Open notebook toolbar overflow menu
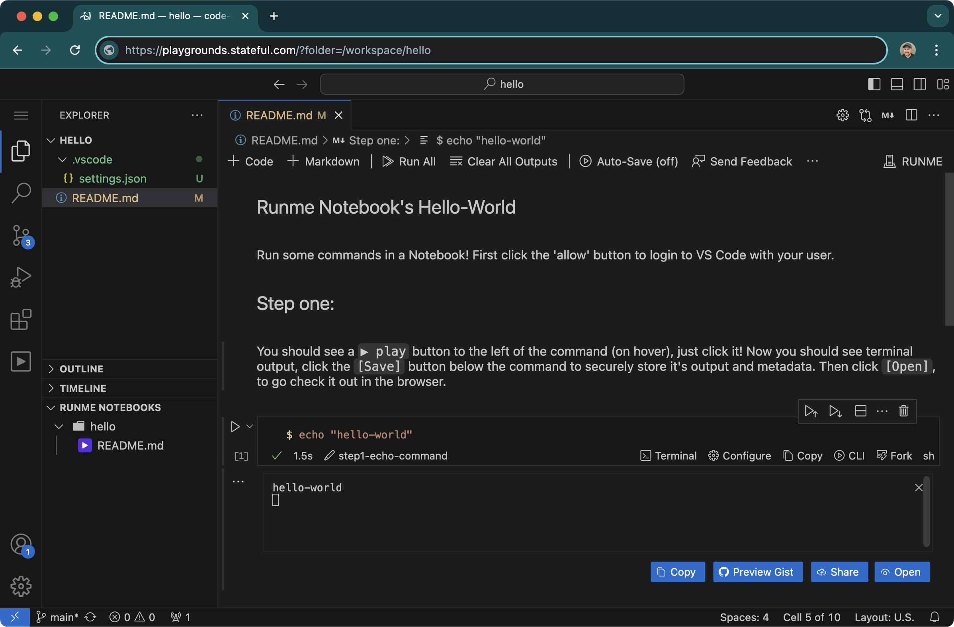This screenshot has height=627, width=954. [813, 162]
